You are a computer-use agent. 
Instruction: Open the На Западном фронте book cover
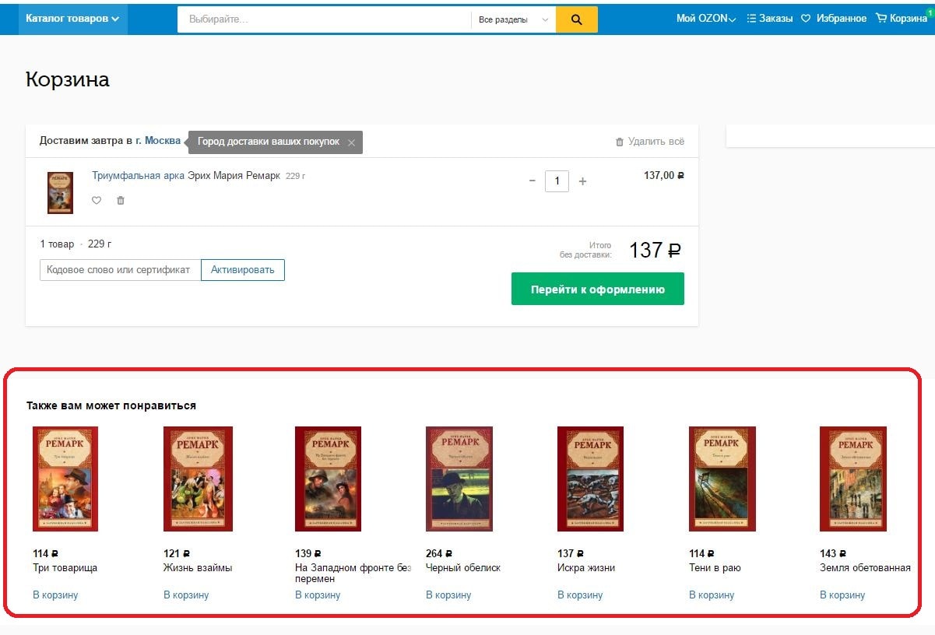tap(328, 479)
